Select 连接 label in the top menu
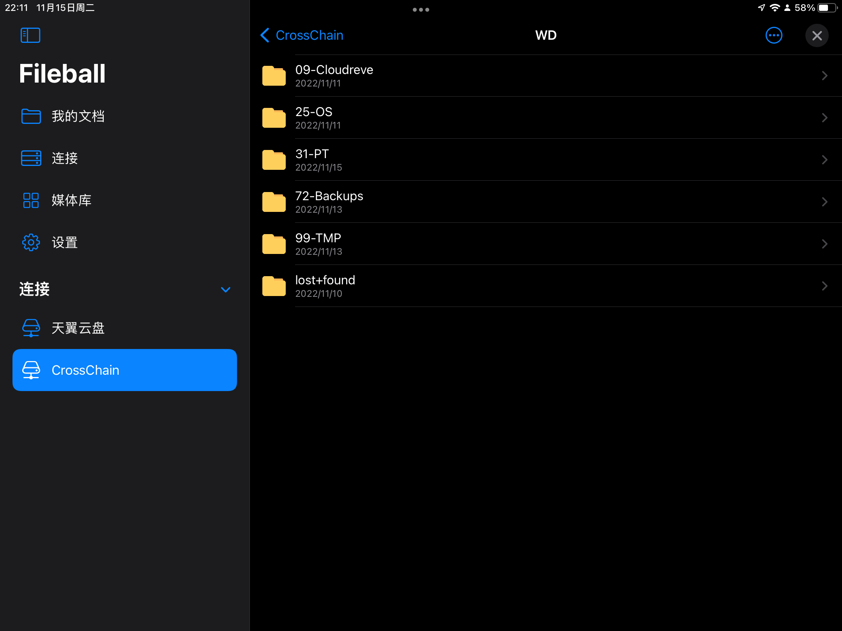The height and width of the screenshot is (631, 842). [65, 158]
